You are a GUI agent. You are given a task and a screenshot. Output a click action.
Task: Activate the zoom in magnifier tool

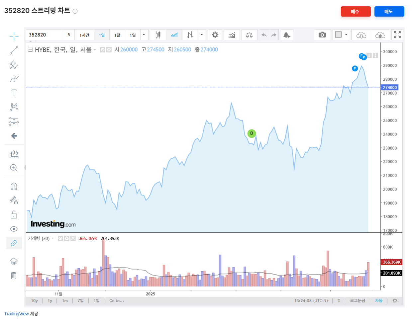(x=14, y=168)
